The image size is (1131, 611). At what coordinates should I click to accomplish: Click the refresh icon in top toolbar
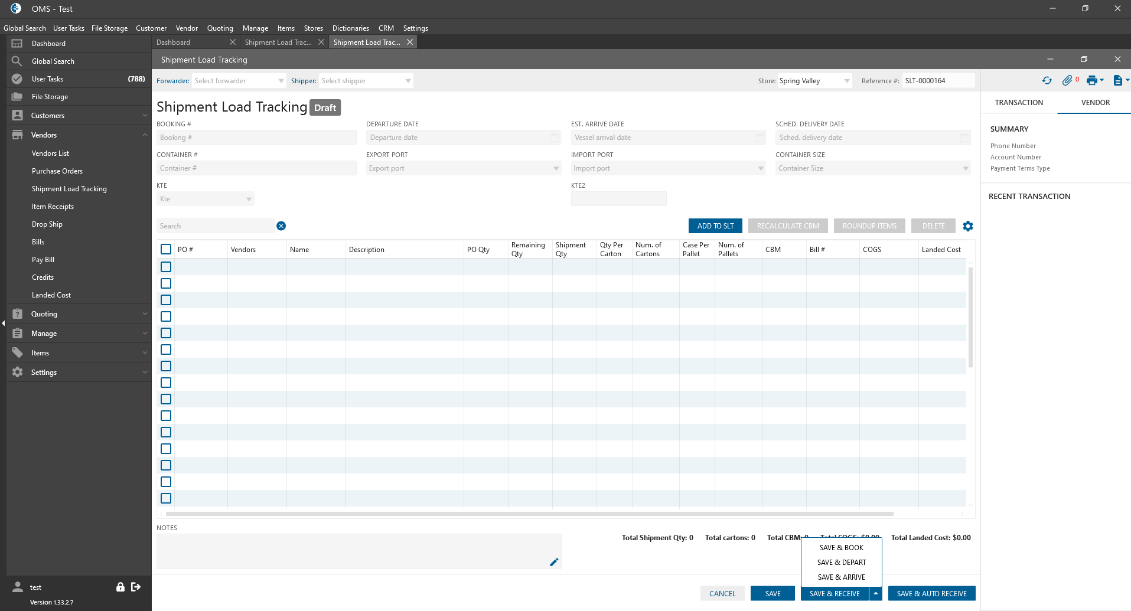(1047, 81)
